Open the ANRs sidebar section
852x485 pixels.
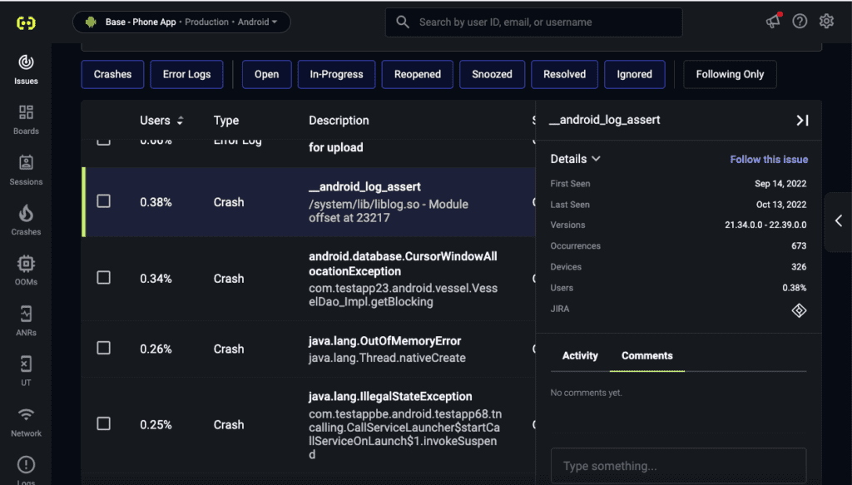pos(26,320)
